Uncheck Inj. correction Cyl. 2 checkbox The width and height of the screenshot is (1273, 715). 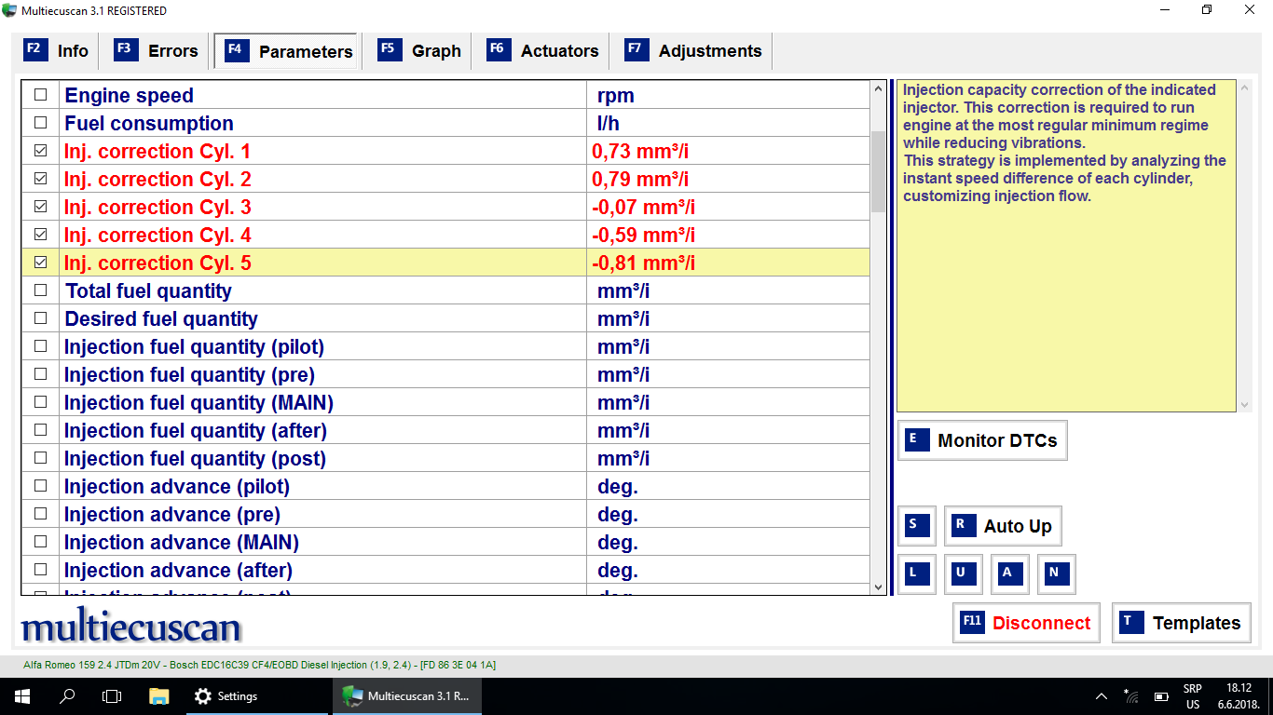[x=40, y=179]
